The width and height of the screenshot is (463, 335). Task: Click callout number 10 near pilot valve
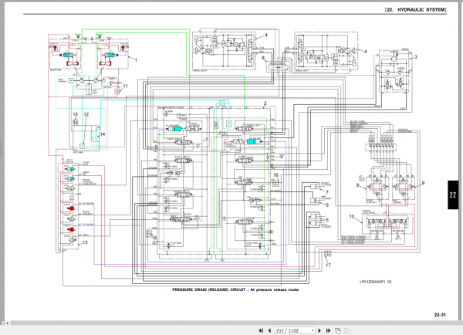click(x=351, y=217)
